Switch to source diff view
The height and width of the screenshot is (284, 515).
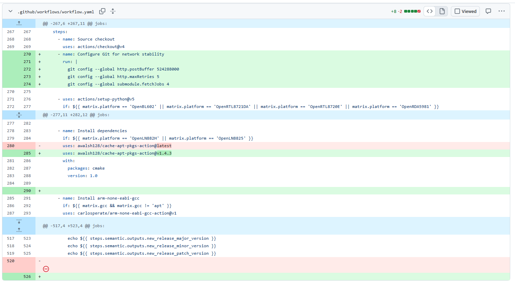pyautogui.click(x=430, y=11)
